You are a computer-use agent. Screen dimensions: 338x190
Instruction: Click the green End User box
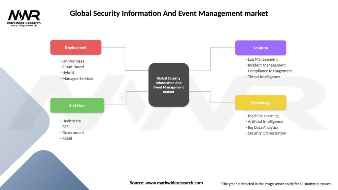point(77,106)
